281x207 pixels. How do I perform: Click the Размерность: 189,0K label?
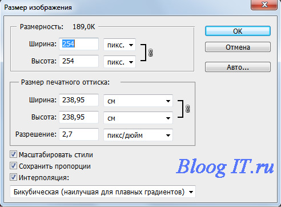click(x=57, y=27)
